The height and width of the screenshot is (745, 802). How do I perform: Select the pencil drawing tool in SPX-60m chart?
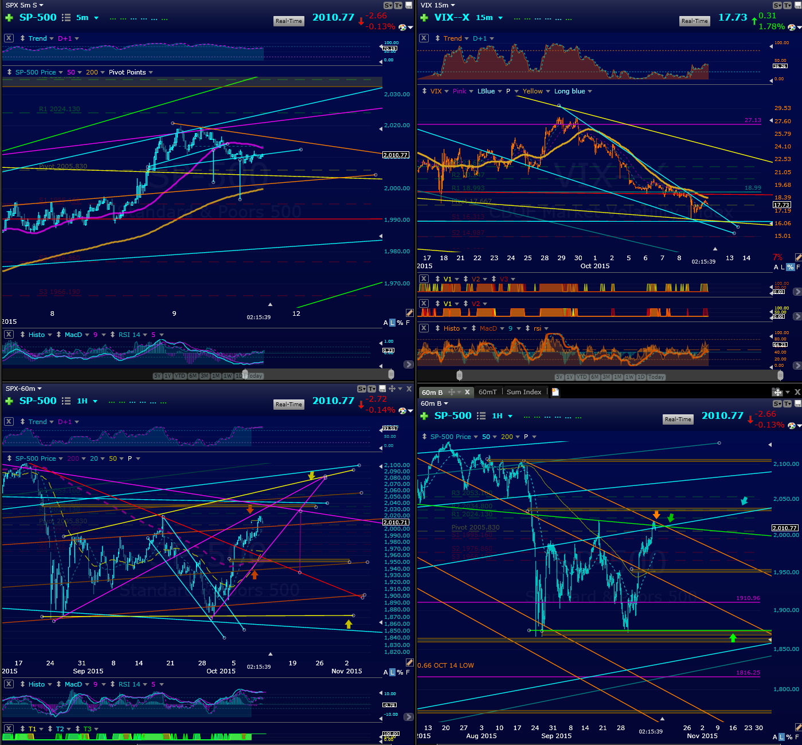click(x=409, y=662)
